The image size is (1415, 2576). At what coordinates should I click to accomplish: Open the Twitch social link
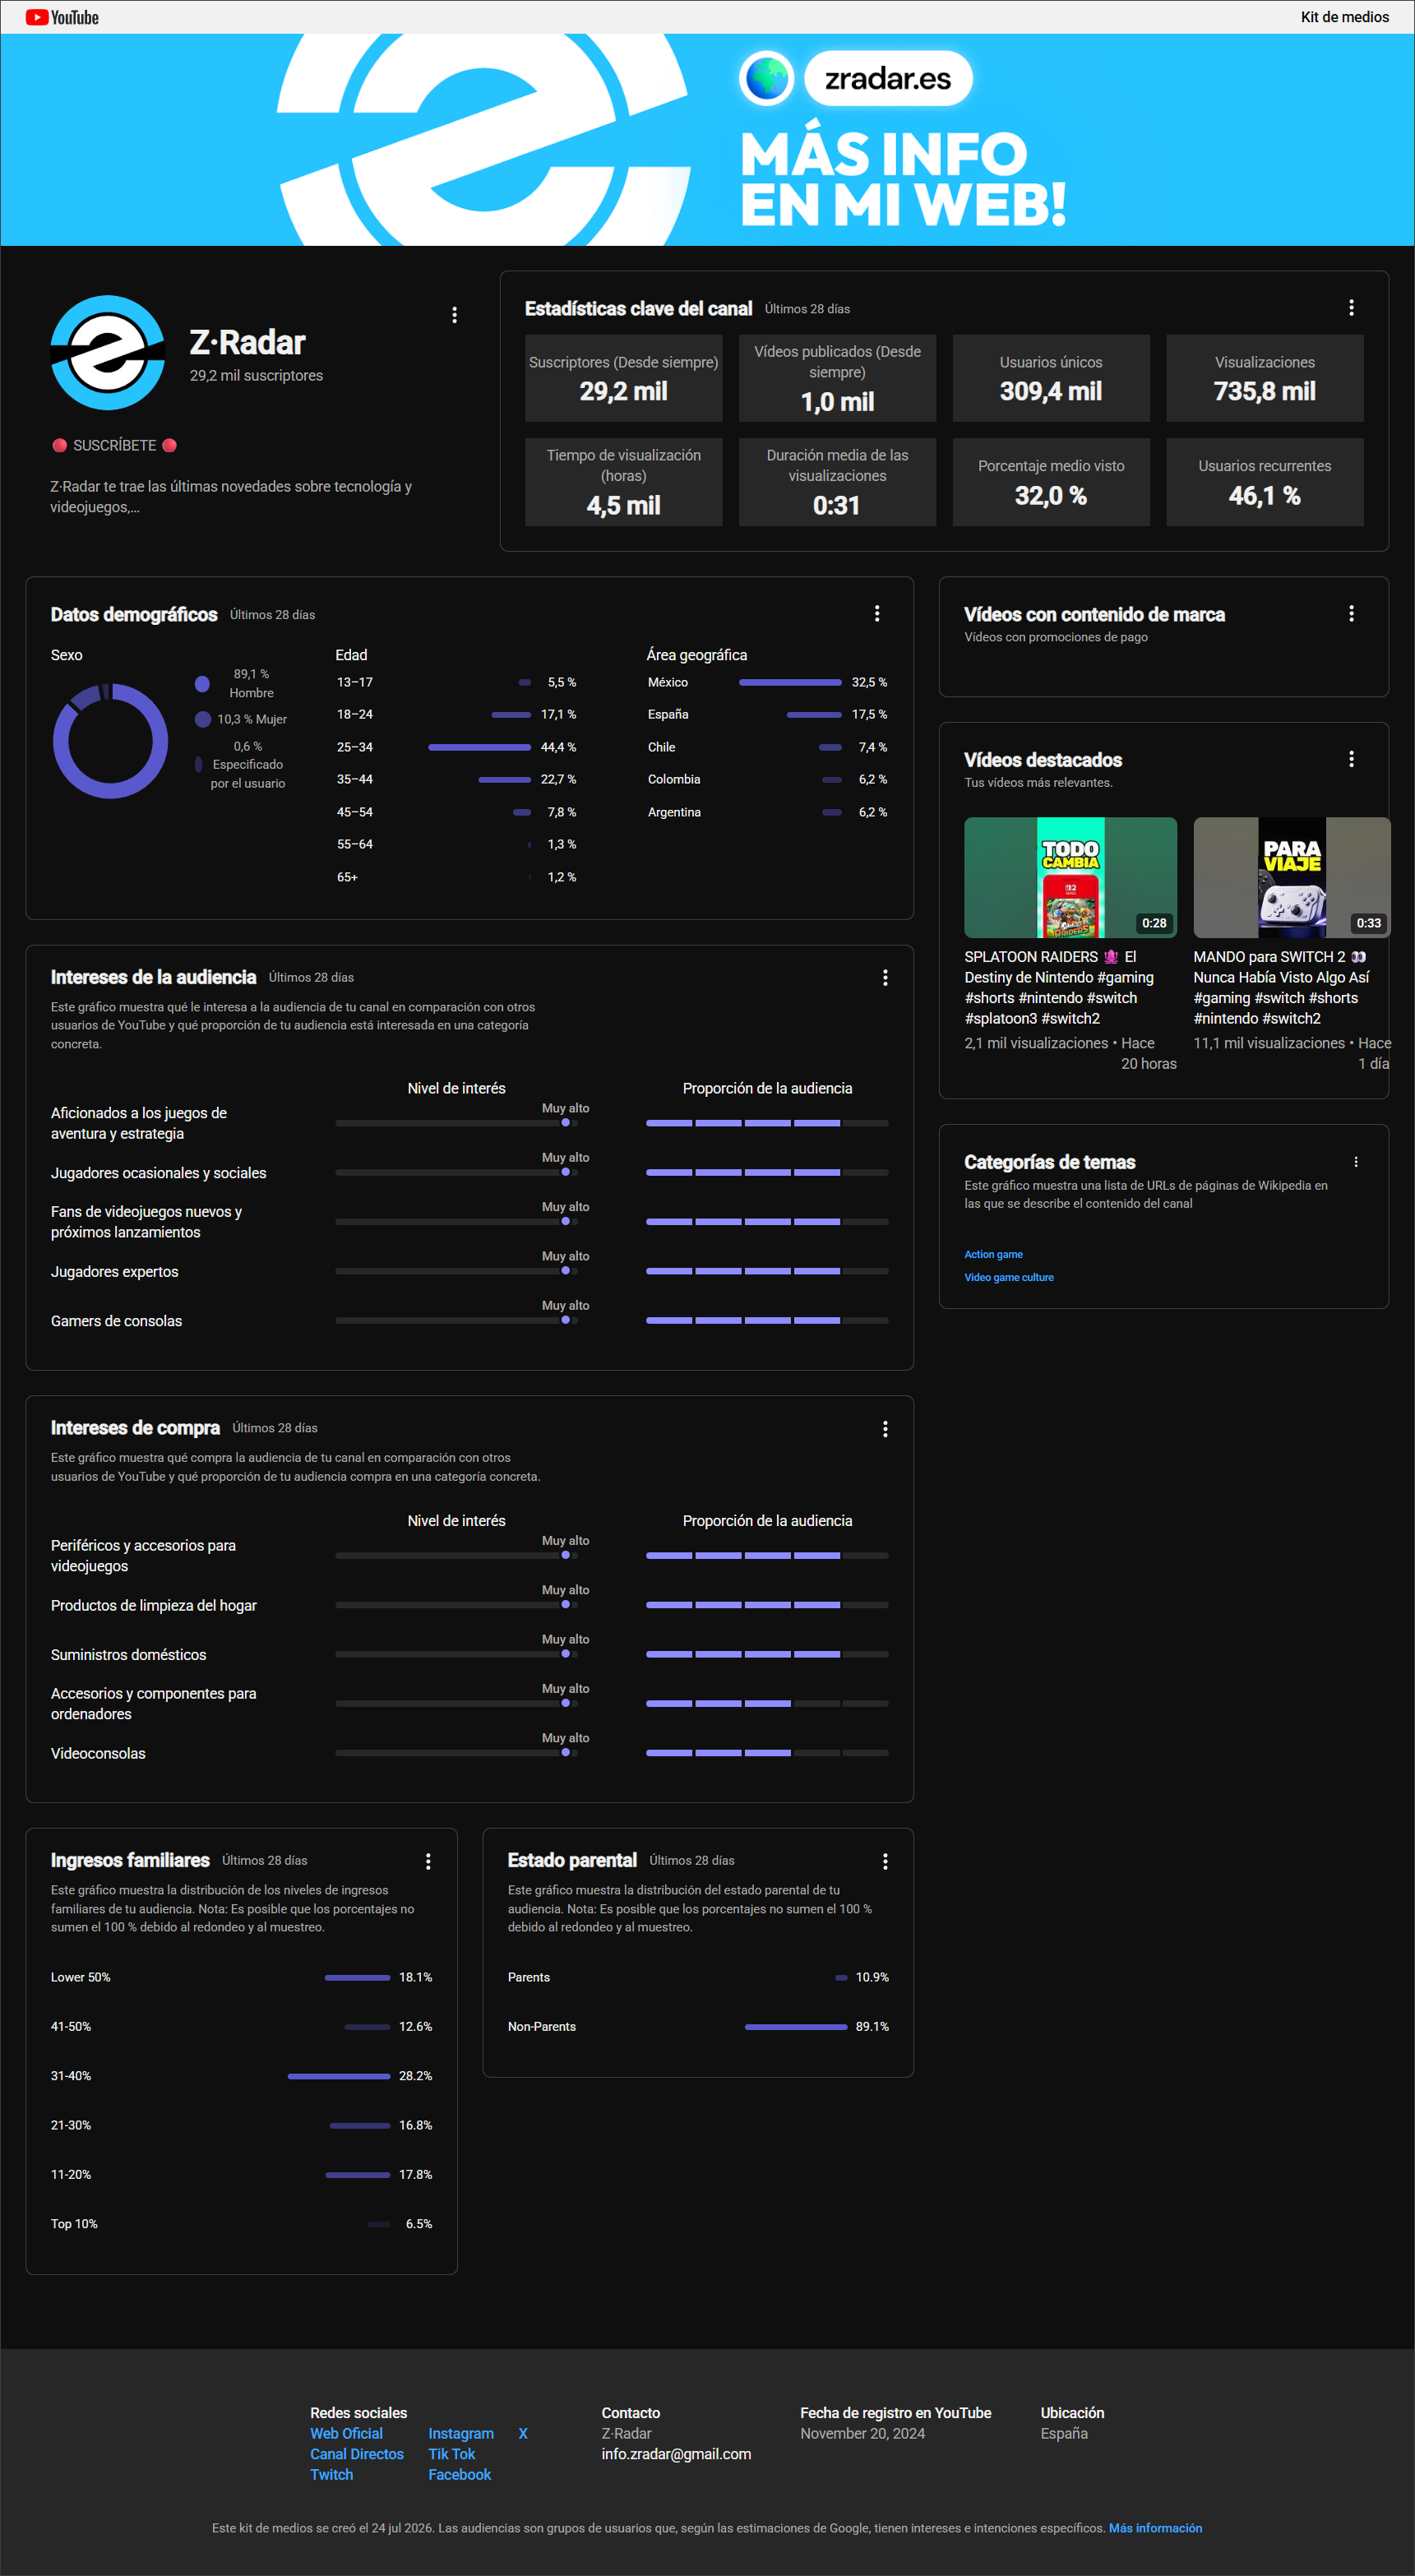click(331, 2474)
